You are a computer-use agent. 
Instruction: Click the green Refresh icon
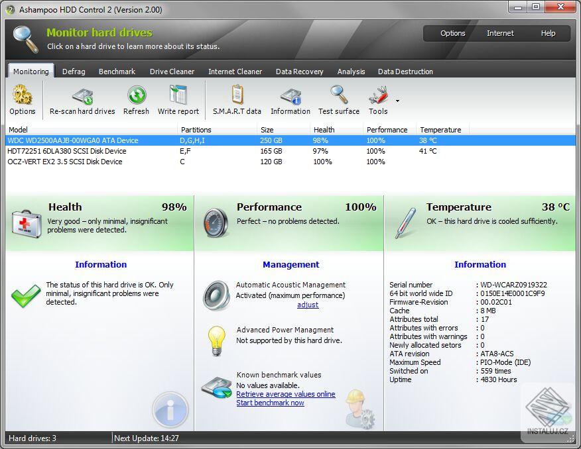(137, 95)
